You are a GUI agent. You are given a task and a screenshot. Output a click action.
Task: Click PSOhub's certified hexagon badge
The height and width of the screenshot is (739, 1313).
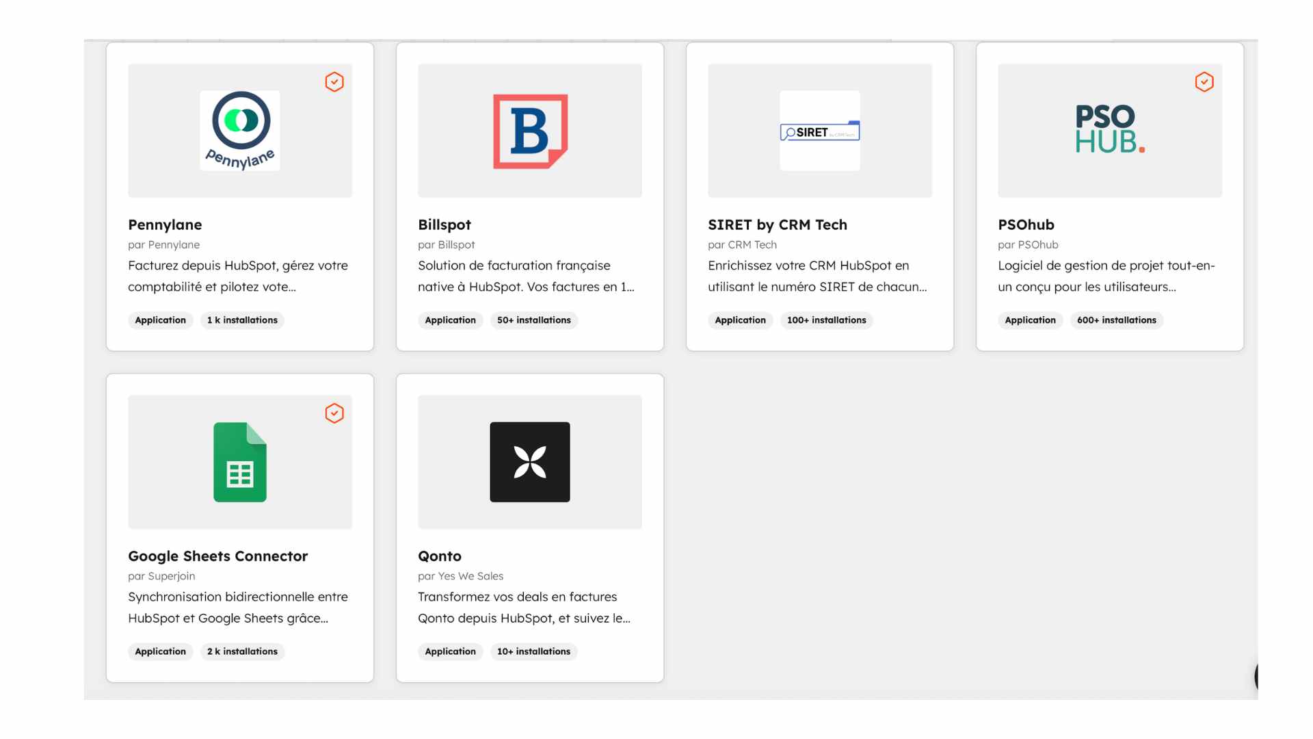(x=1204, y=82)
